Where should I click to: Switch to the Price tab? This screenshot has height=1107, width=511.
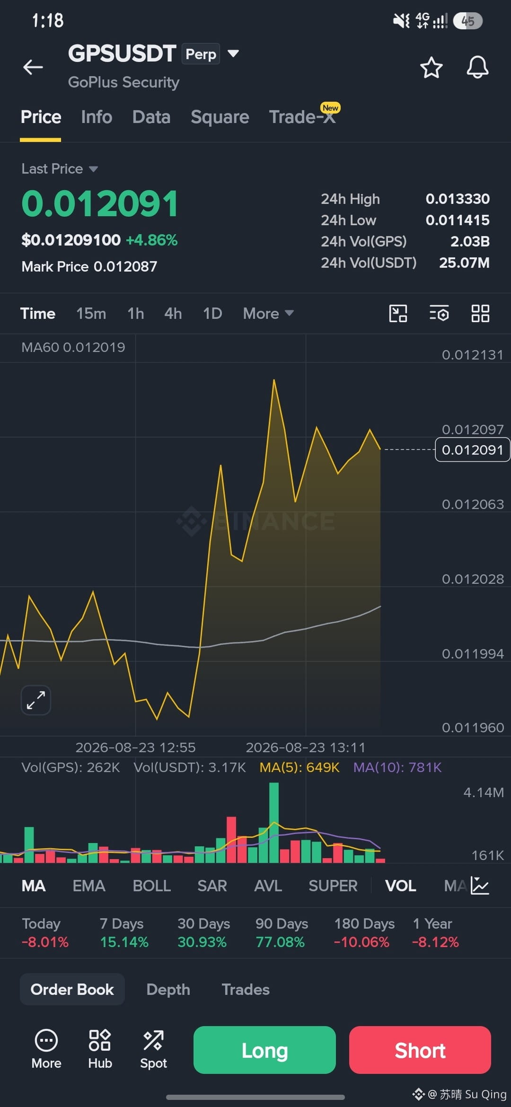pyautogui.click(x=41, y=117)
